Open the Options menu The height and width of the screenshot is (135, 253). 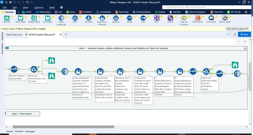point(39,8)
